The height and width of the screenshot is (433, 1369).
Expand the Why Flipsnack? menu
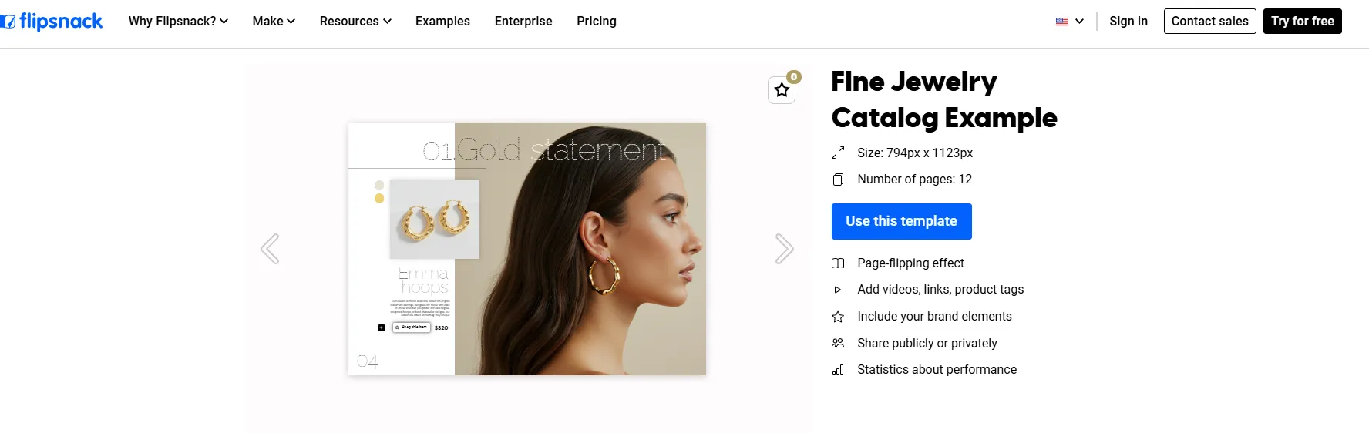pos(178,22)
